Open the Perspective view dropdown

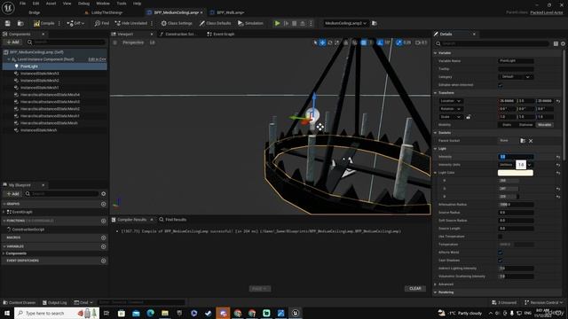pyautogui.click(x=132, y=43)
